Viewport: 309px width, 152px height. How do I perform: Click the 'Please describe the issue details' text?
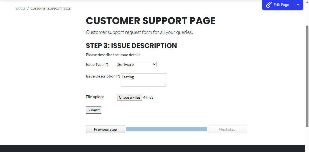pyautogui.click(x=113, y=55)
